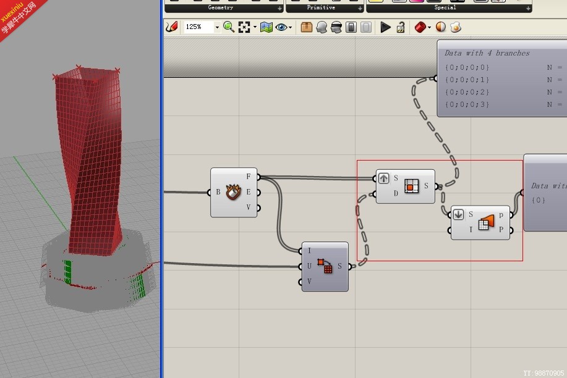Click the down-arrow flatten badge on S input
This screenshot has height=378, width=567.
point(458,214)
